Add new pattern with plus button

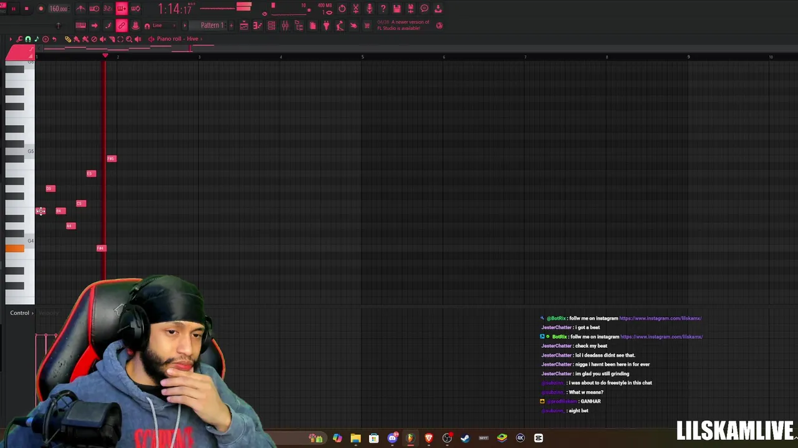[x=230, y=26]
